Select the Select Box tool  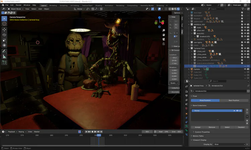point(4,19)
